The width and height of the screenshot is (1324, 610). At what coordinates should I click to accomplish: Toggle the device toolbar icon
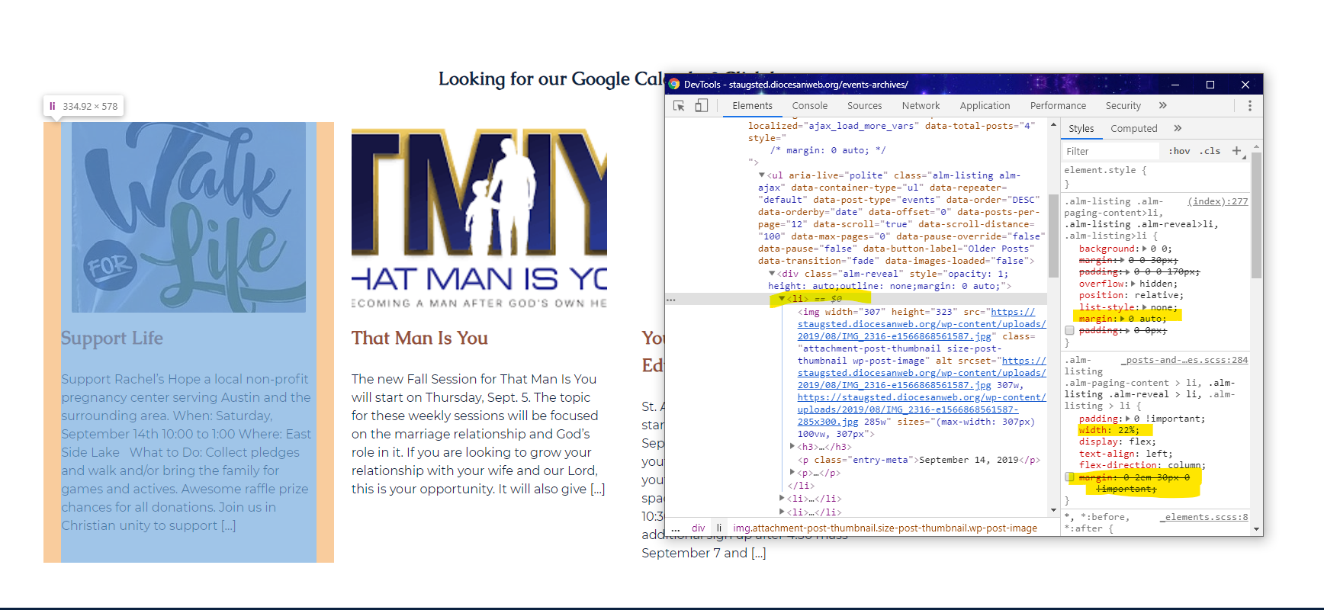(701, 106)
